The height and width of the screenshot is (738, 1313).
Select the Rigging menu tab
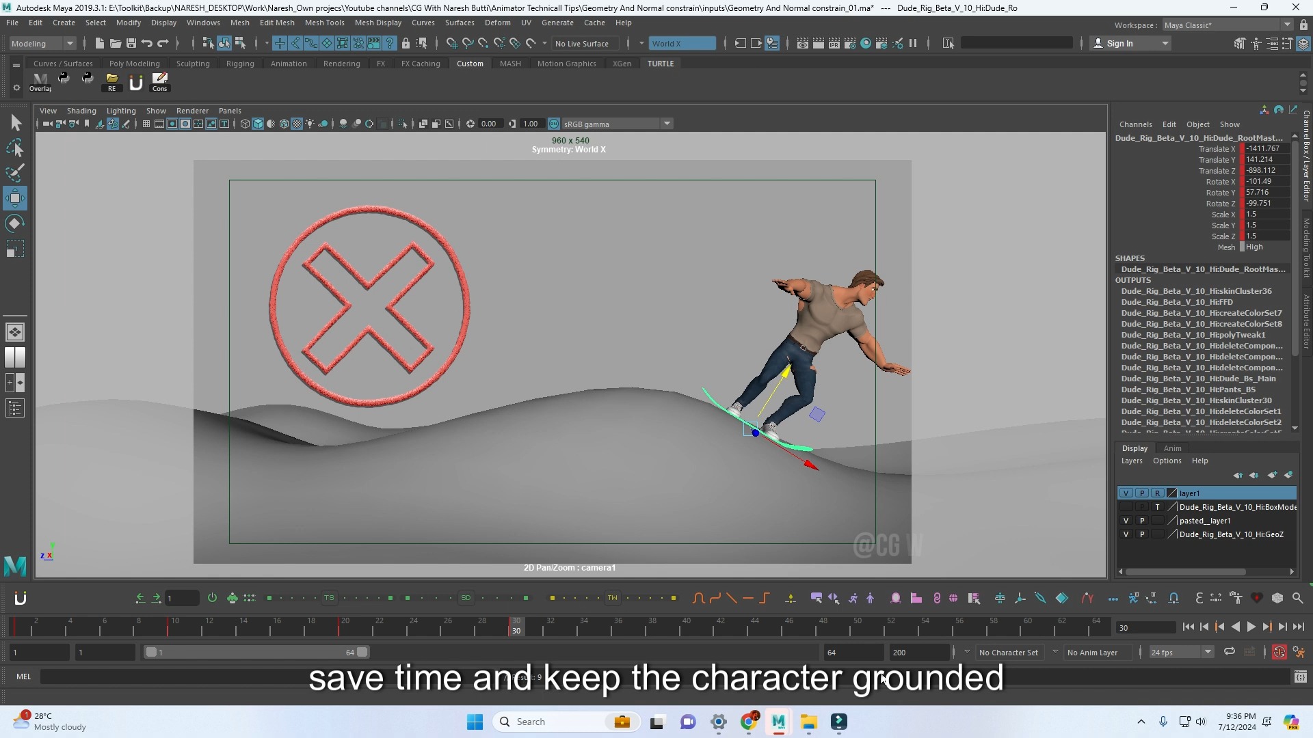coord(239,63)
